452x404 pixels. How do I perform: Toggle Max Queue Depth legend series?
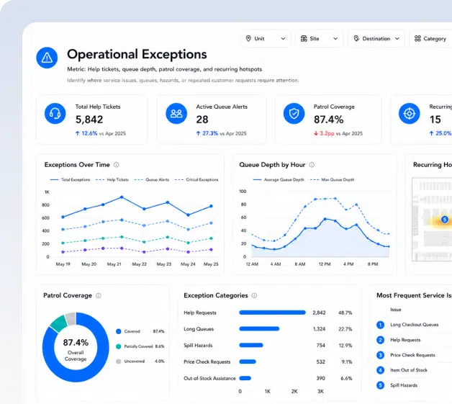[x=332, y=179]
